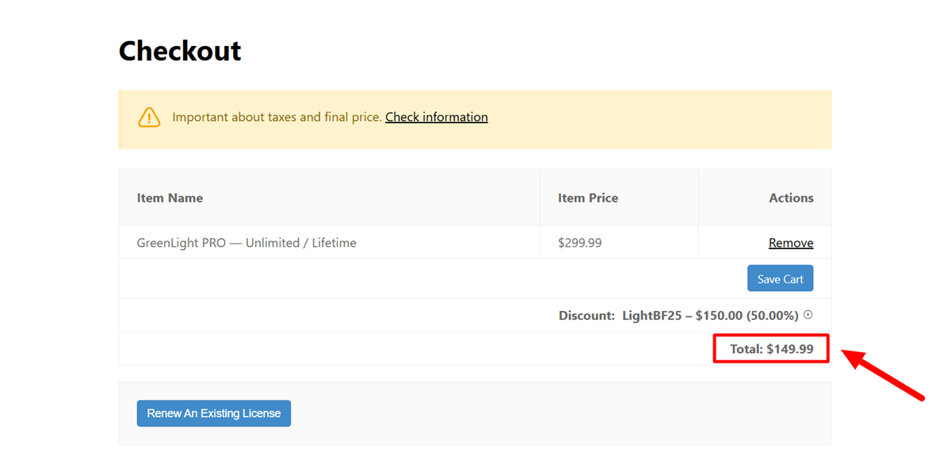Click the taxes and final price notice text
This screenshot has width=951, height=459.
coord(277,117)
